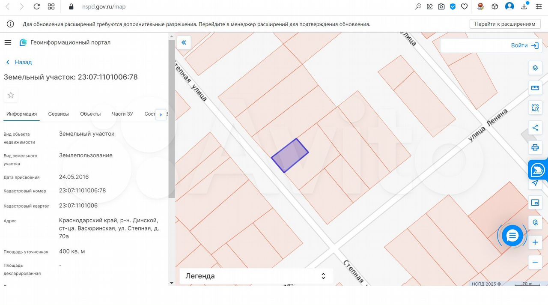Activate the area search selection tool
The image size is (548, 305).
[x=535, y=108]
